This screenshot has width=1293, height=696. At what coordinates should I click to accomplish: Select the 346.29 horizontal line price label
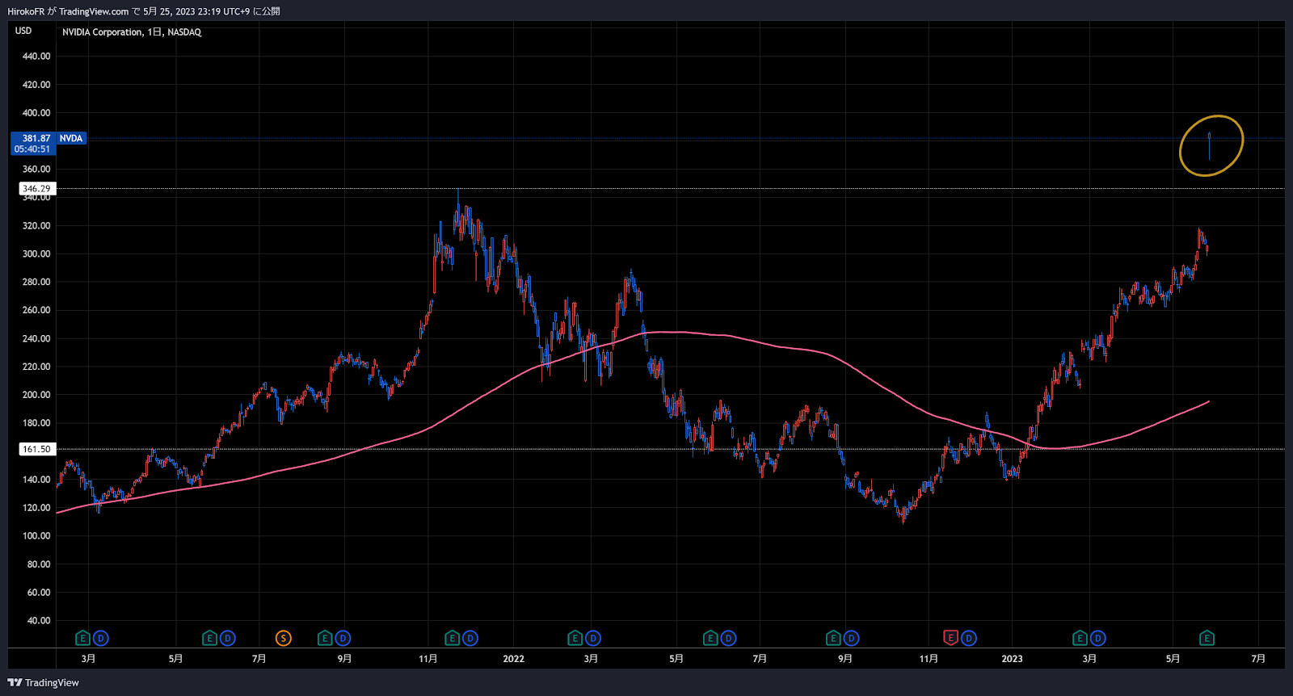pyautogui.click(x=36, y=188)
